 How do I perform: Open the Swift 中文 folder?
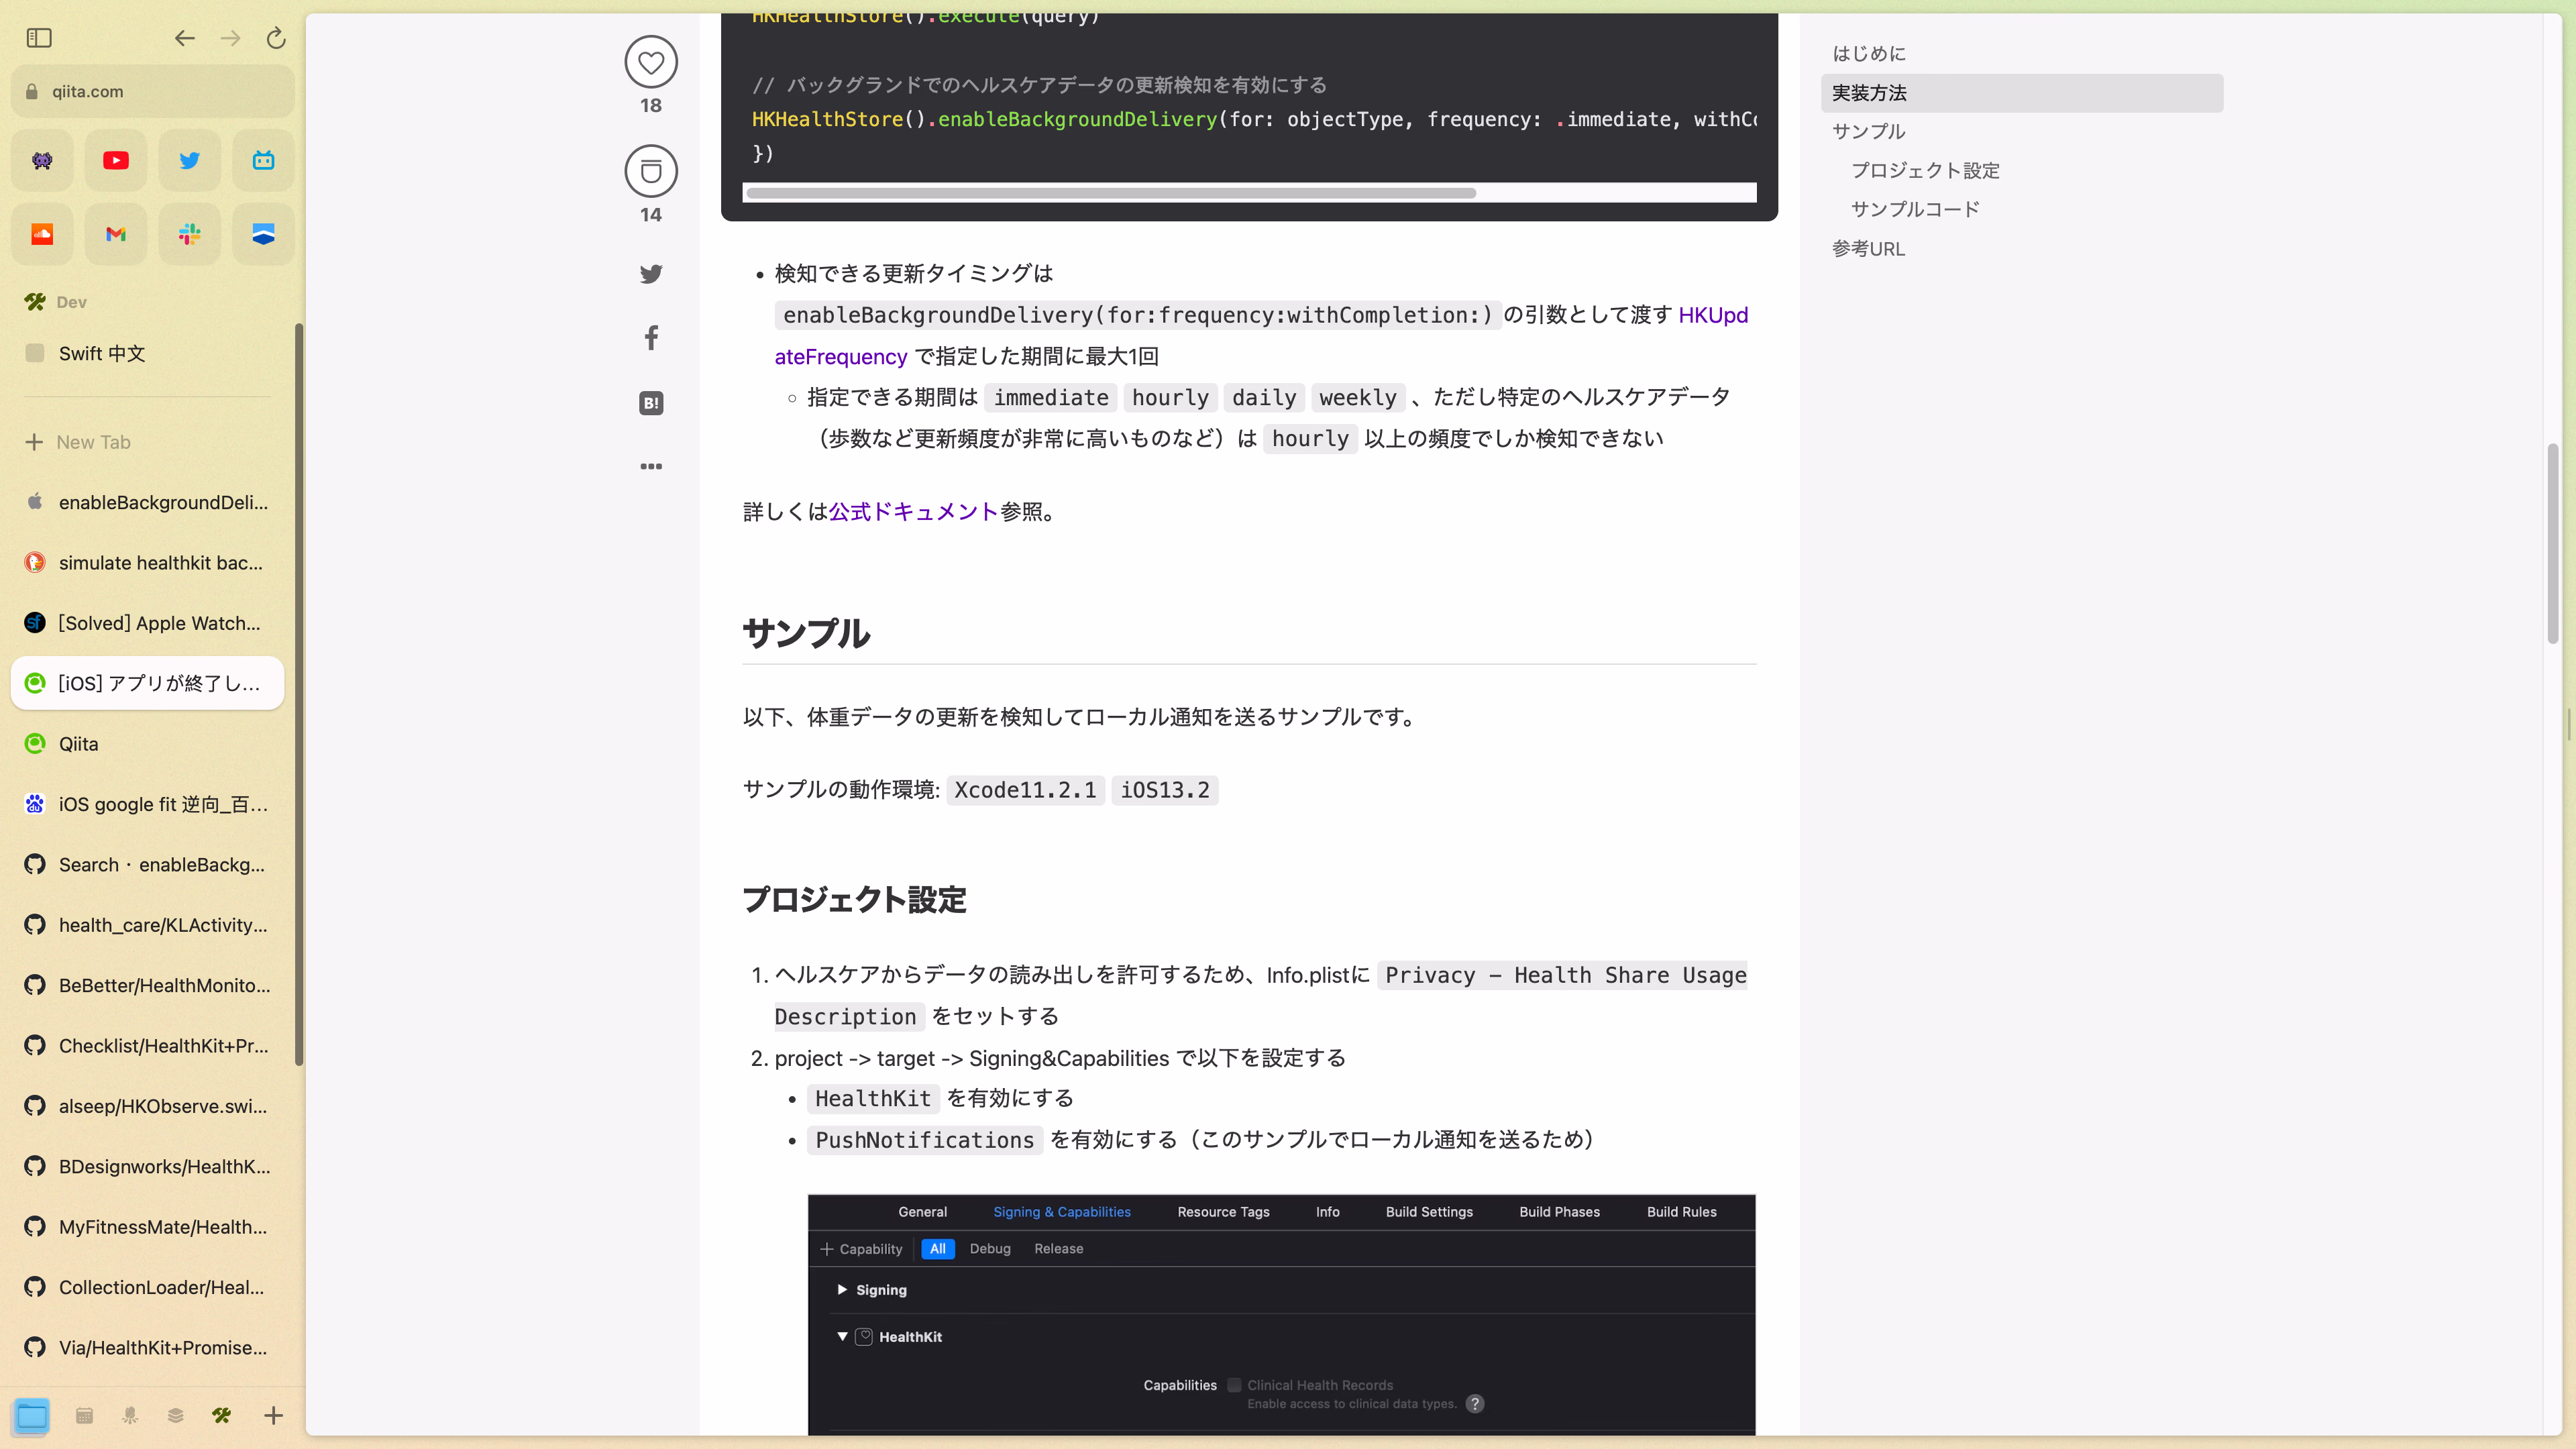[x=102, y=353]
